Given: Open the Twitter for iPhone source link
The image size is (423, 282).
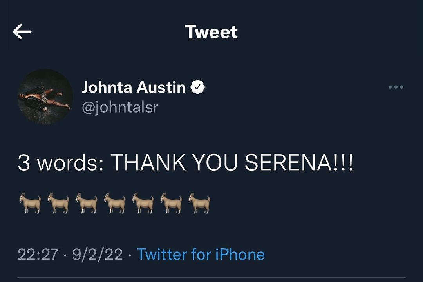Looking at the screenshot, I should coord(201,255).
